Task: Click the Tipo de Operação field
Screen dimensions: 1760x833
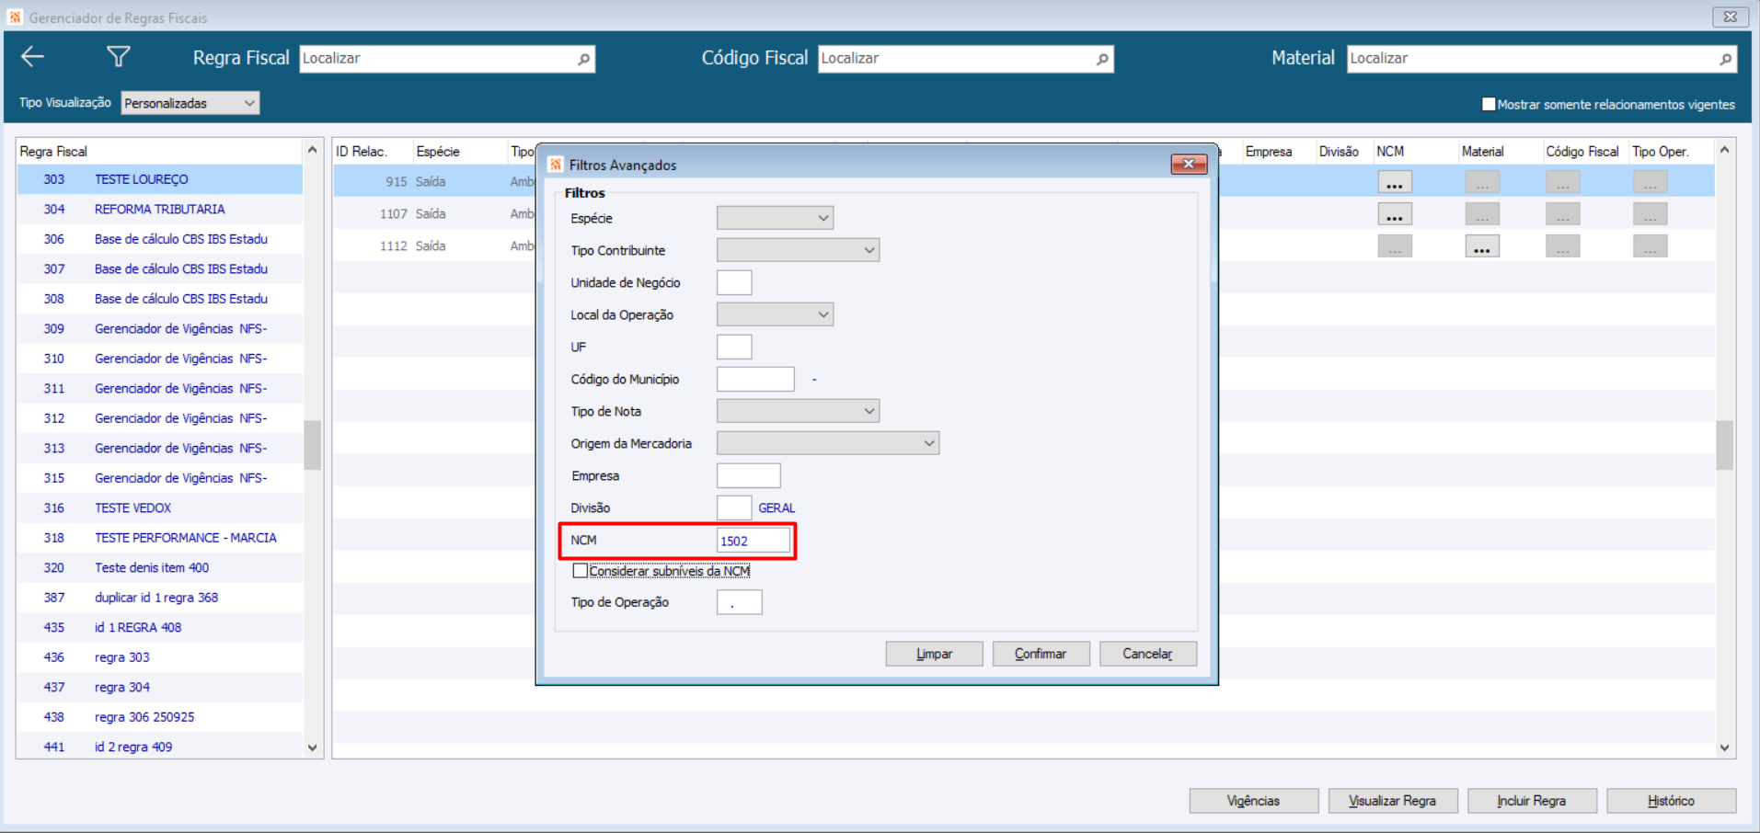Action: tap(739, 602)
